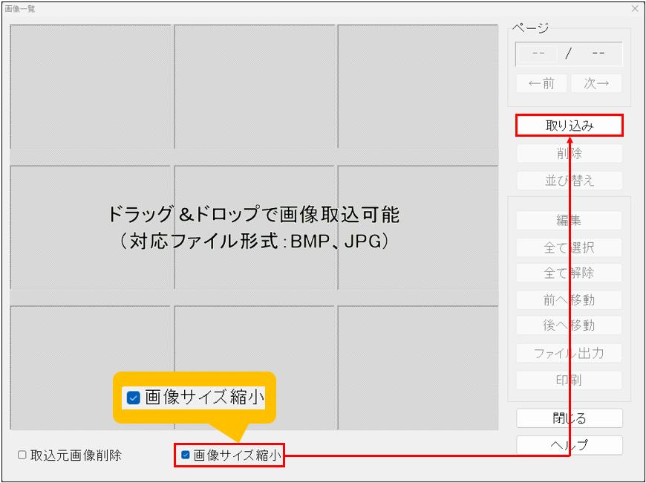
Task: Open 編集 to edit the image
Action: (x=569, y=221)
